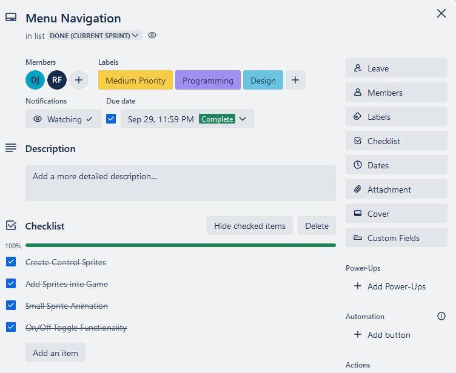Add a member with the plus icon
The image size is (456, 373).
pyautogui.click(x=79, y=80)
